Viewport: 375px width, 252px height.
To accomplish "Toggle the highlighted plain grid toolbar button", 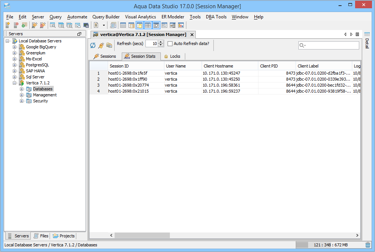I will [x=148, y=25].
